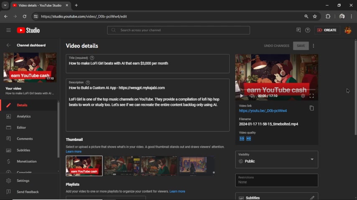Open the youtu.be video link
The image size is (357, 200).
click(x=263, y=111)
